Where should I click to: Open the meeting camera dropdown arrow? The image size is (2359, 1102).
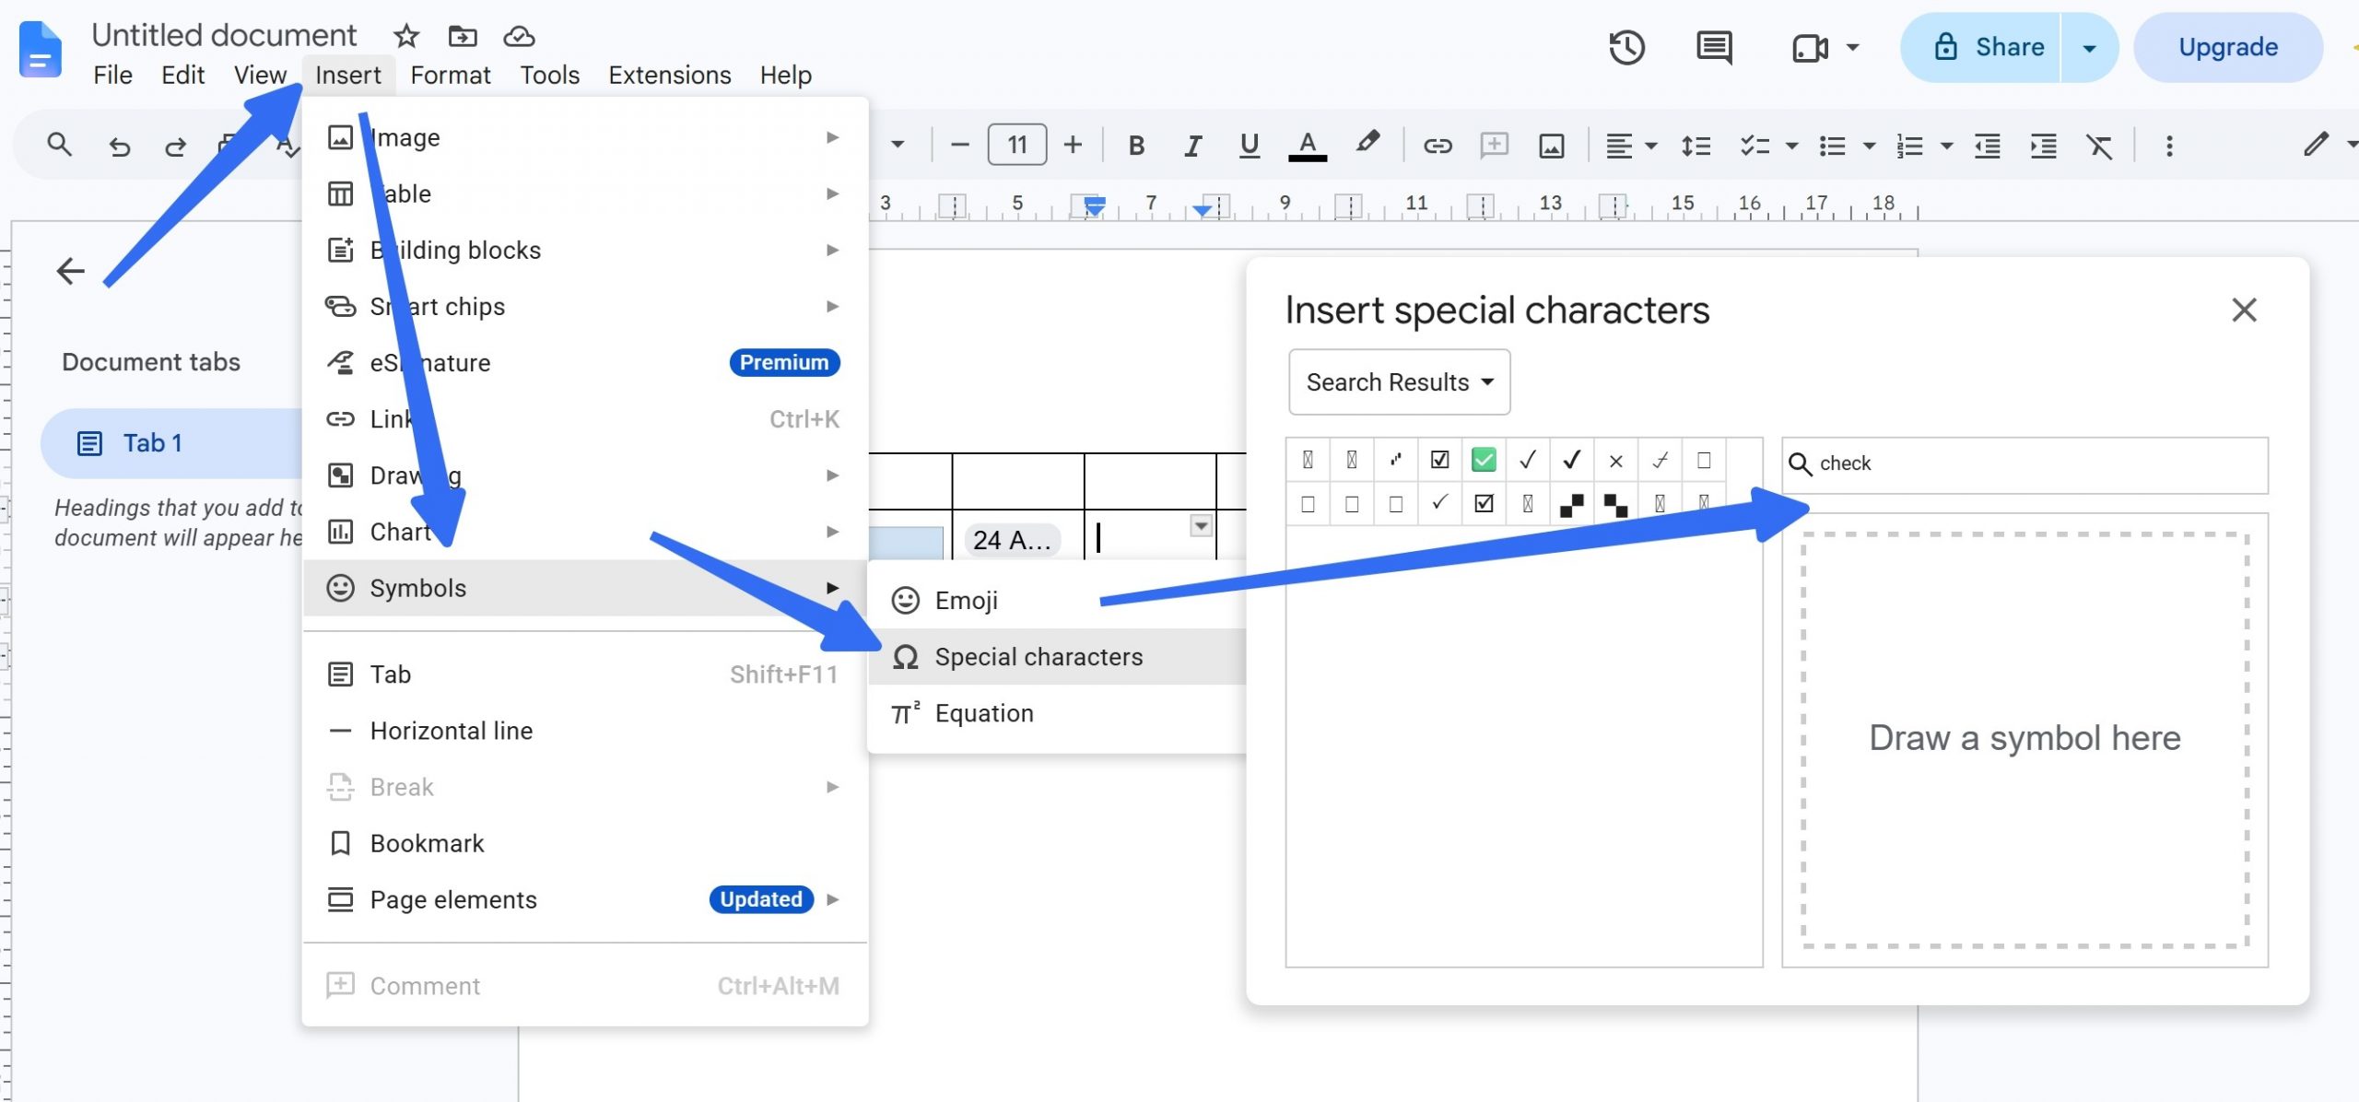1853,48
